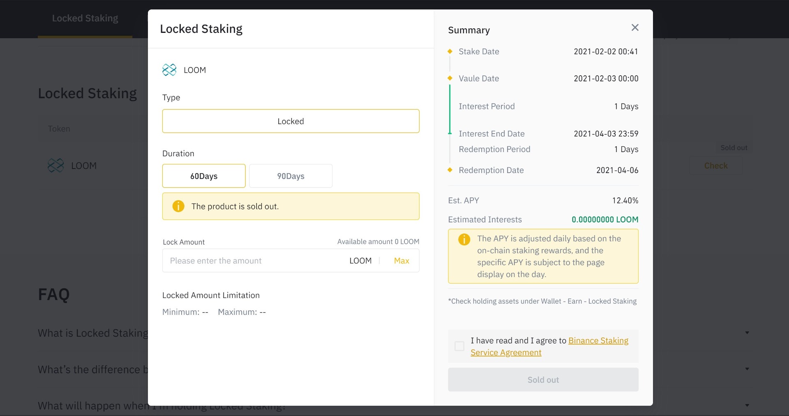The height and width of the screenshot is (416, 789).
Task: Click the Stake Date value 2021-02-02 00:41
Action: coord(606,51)
